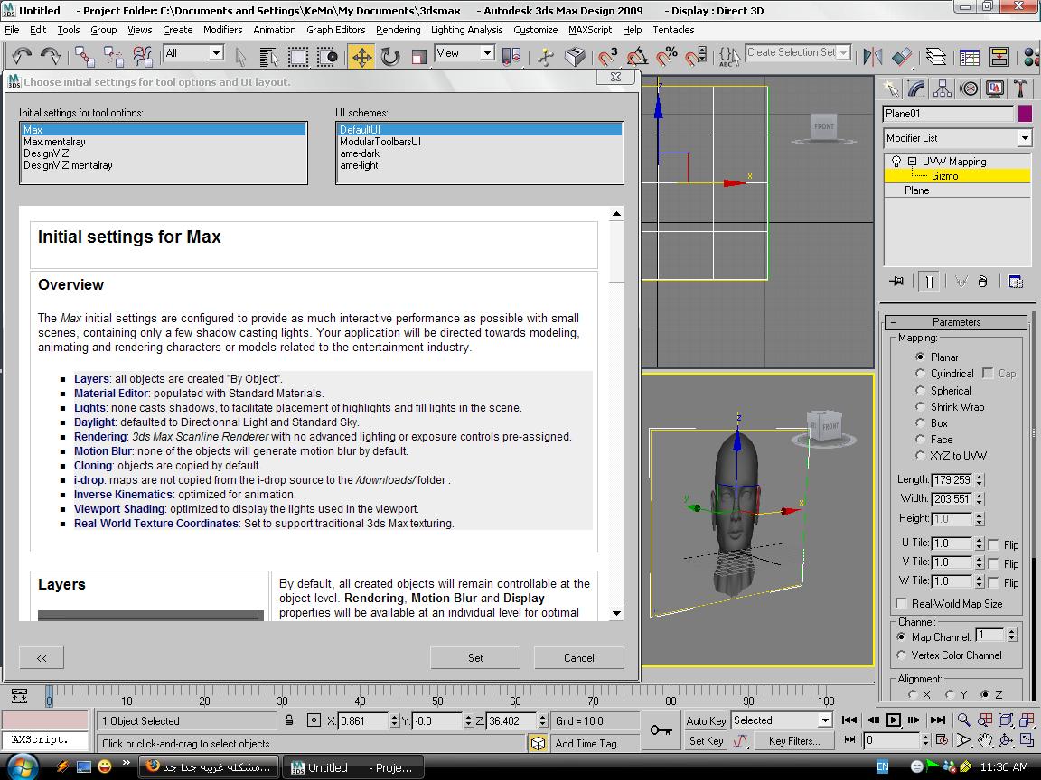Click the Length value field
The width and height of the screenshot is (1041, 780).
(x=952, y=479)
